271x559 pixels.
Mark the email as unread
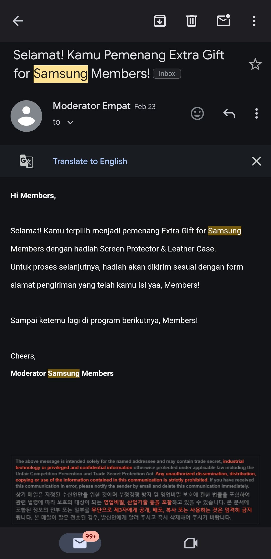point(223,21)
